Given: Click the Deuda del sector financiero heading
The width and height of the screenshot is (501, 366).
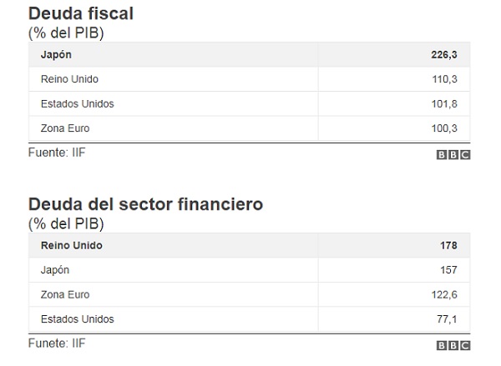Looking at the screenshot, I should pyautogui.click(x=145, y=204).
